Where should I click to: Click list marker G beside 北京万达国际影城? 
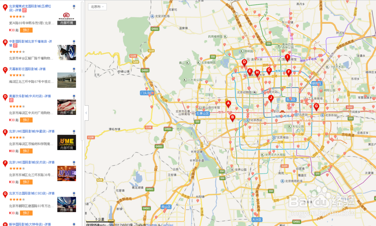click(5, 194)
